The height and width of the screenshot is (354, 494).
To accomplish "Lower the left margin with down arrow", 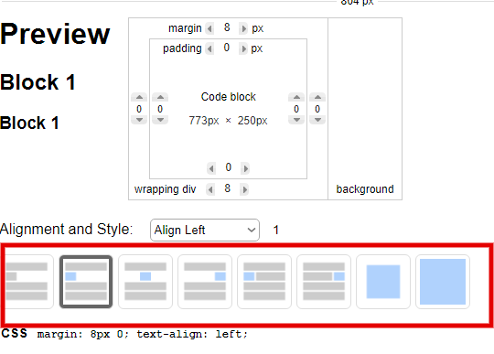I will (x=139, y=120).
